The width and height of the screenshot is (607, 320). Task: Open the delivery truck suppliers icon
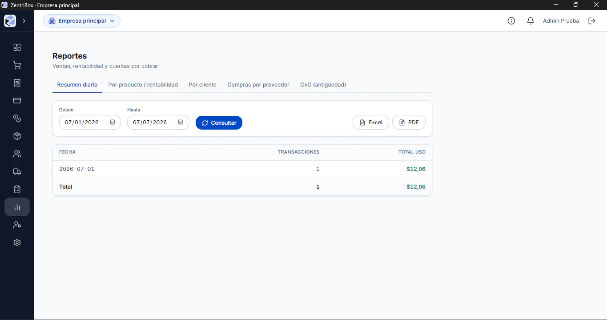coord(17,172)
